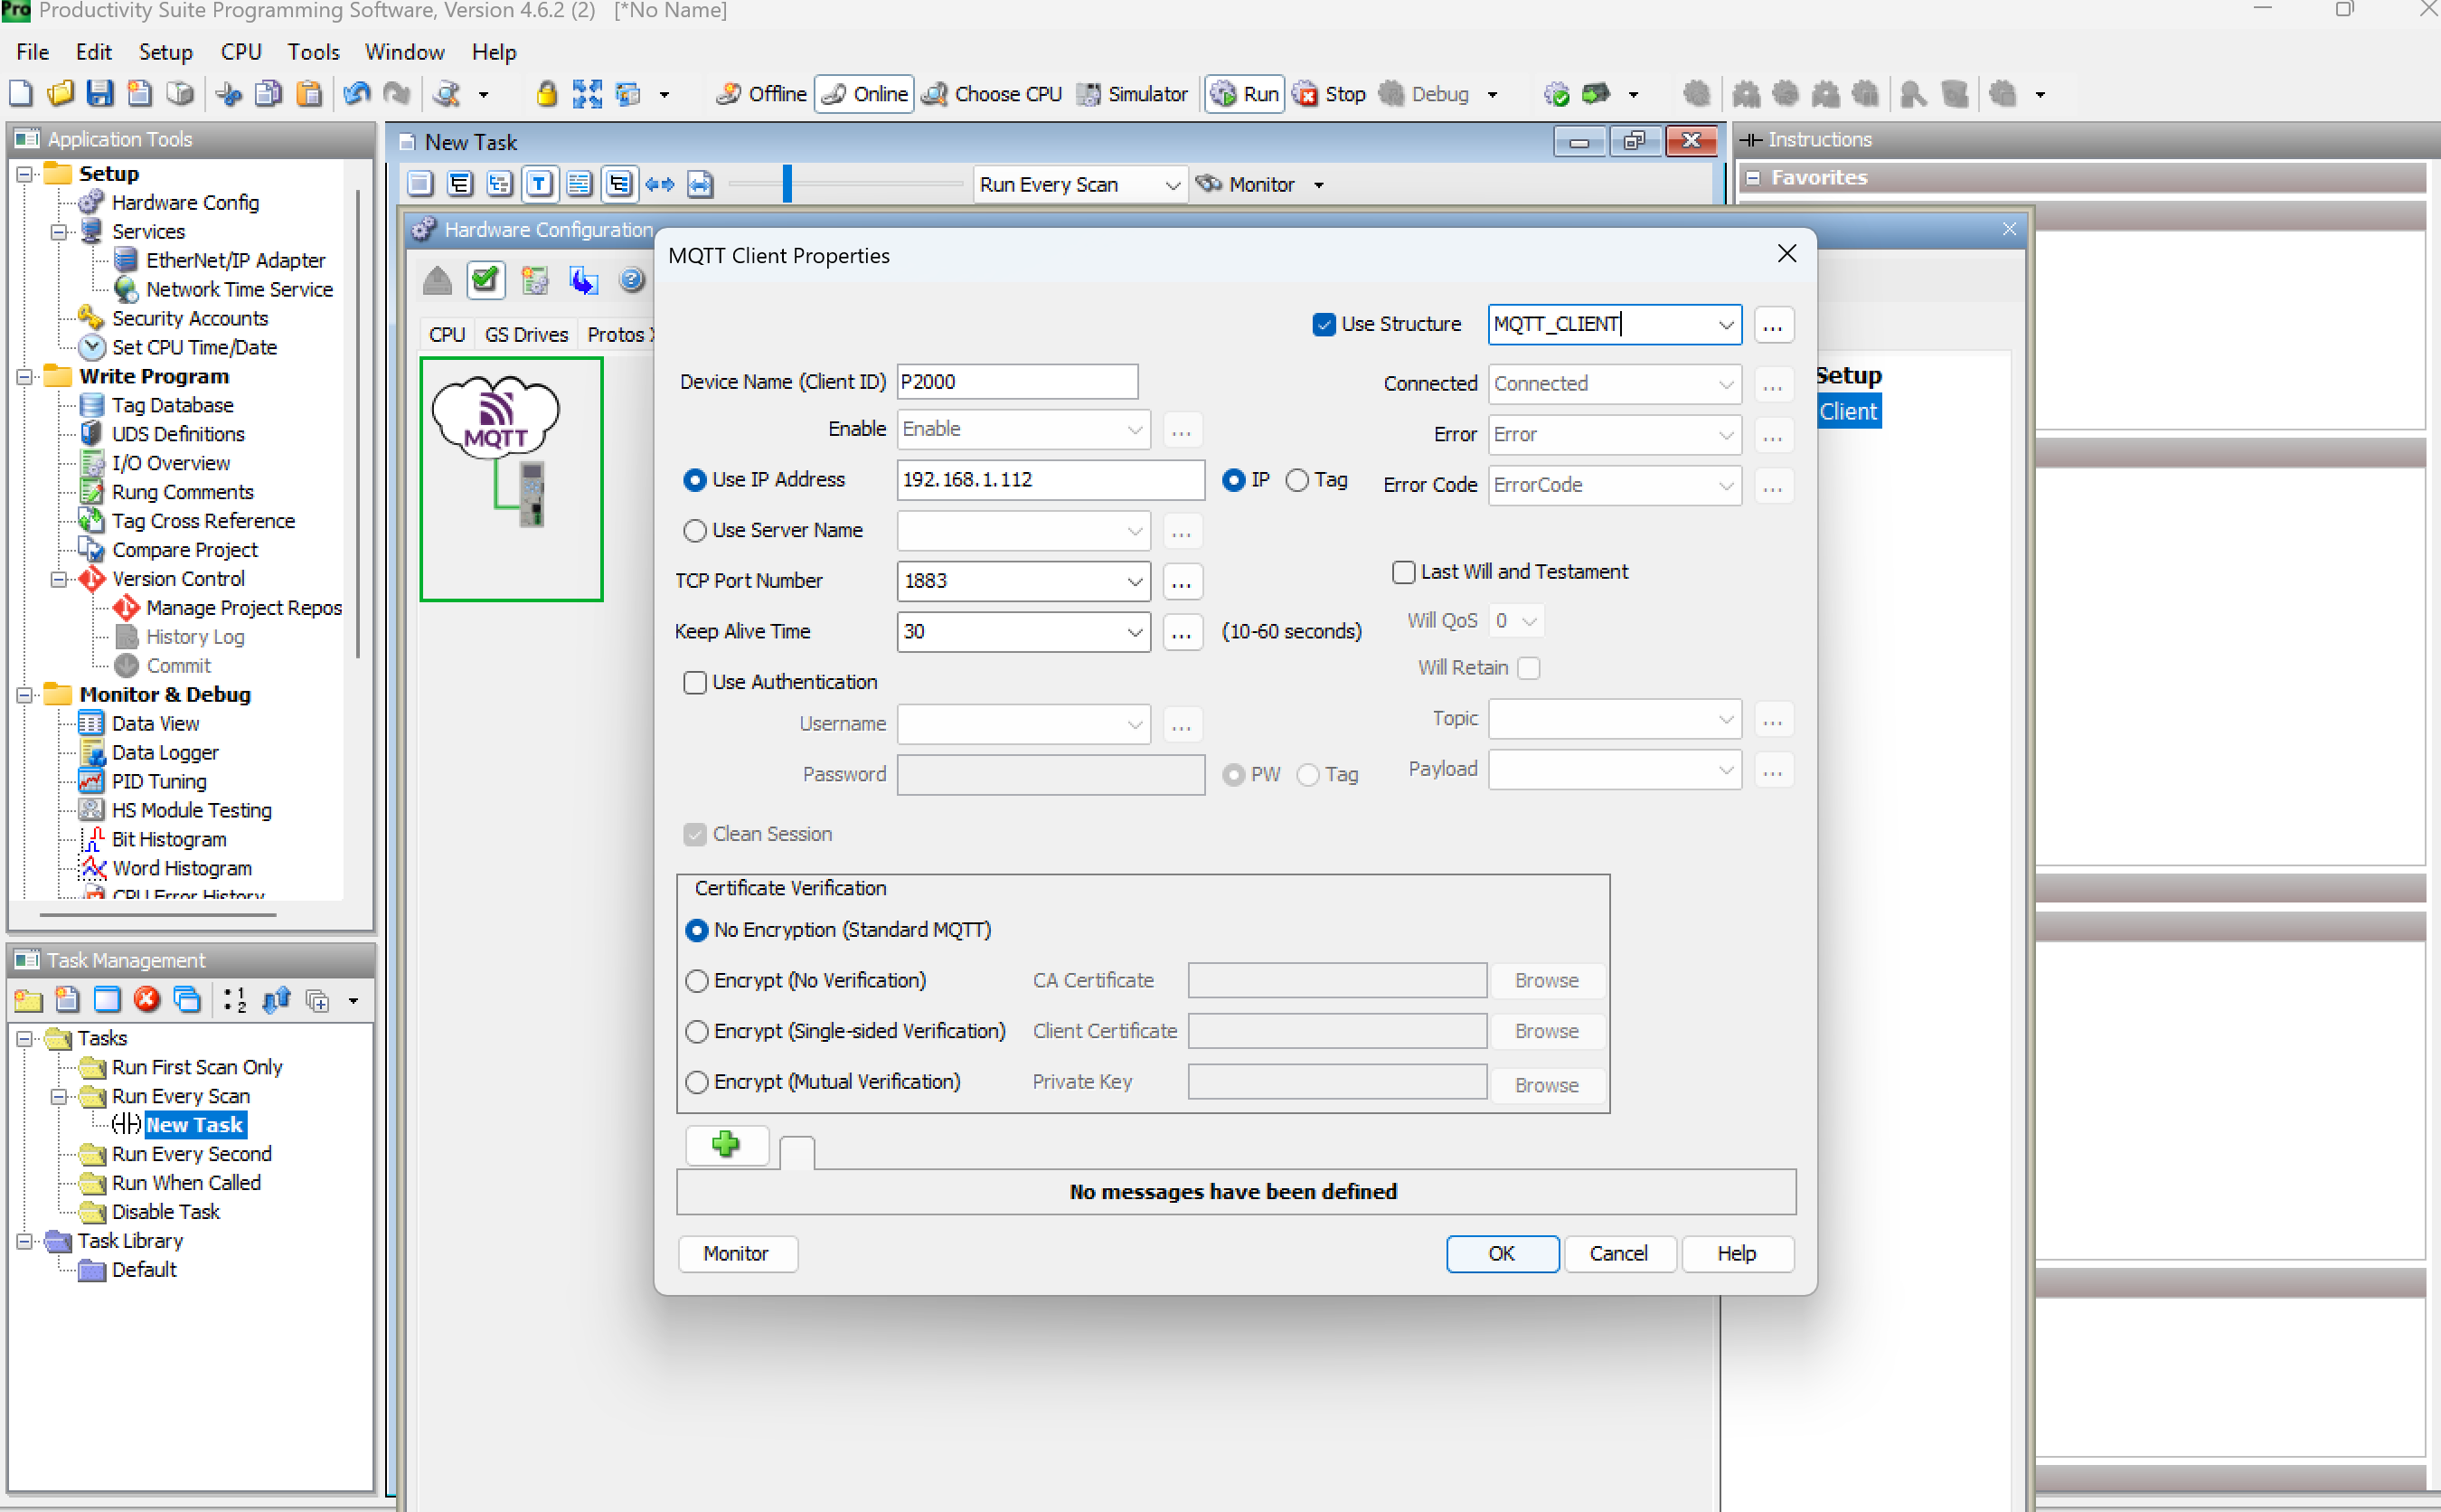The height and width of the screenshot is (1512, 2441).
Task: Click the green checkmark icon in Hardware Configuration
Action: [x=485, y=280]
